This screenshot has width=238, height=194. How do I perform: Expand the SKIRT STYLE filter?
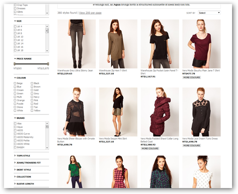click(x=23, y=170)
